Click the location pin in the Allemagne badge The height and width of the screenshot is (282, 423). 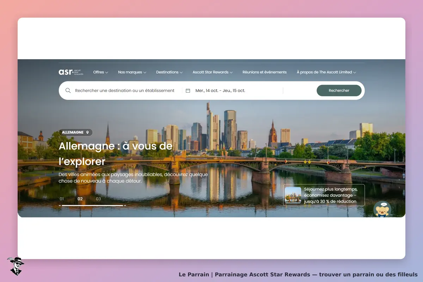pyautogui.click(x=87, y=133)
